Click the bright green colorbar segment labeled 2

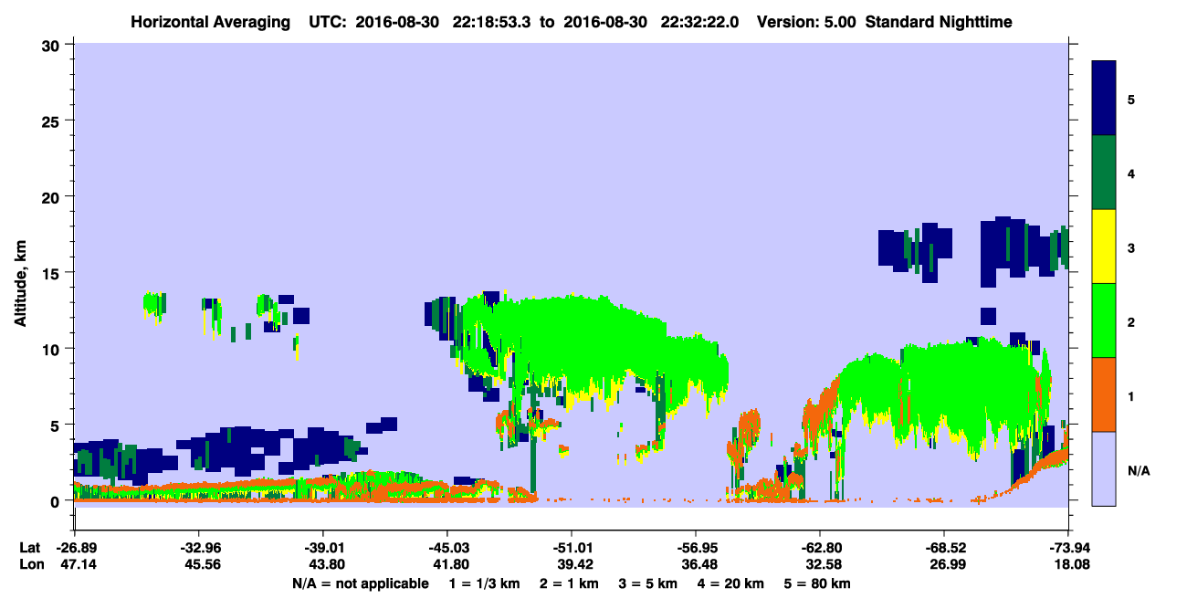coord(1104,320)
